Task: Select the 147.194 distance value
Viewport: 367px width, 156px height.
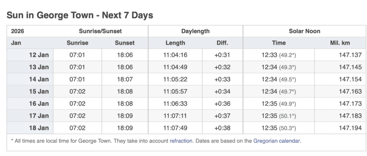Action: [x=350, y=128]
